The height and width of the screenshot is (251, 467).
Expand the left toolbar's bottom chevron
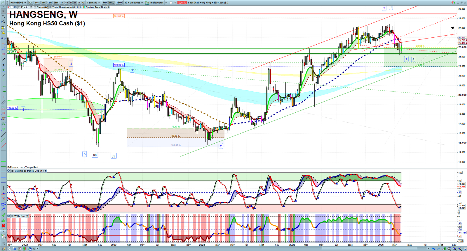(3, 232)
